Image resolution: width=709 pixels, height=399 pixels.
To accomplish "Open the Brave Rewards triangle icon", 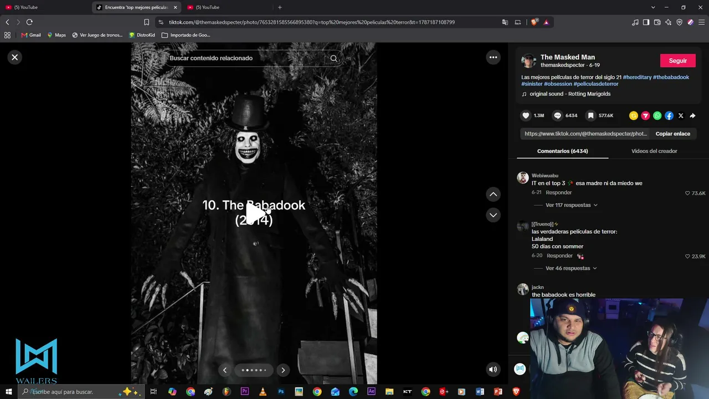I will [x=546, y=22].
